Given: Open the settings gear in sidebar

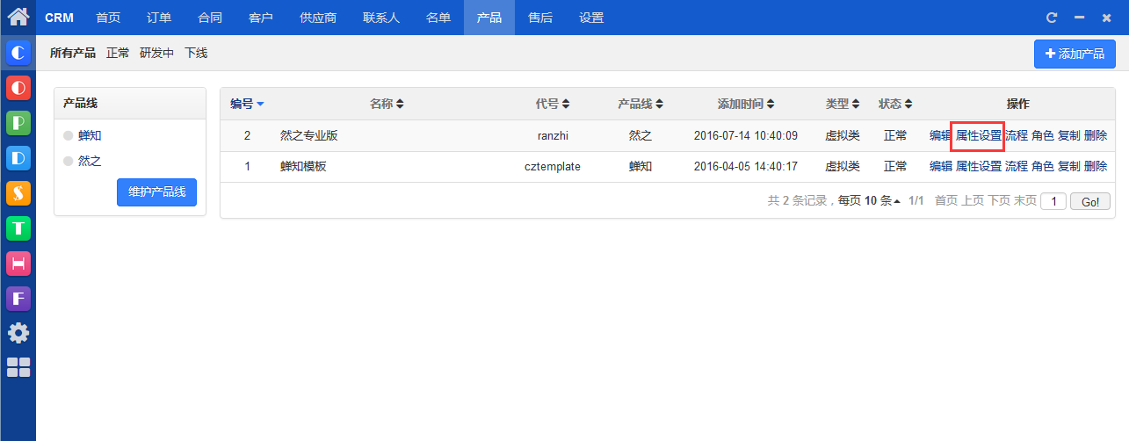Looking at the screenshot, I should (18, 333).
